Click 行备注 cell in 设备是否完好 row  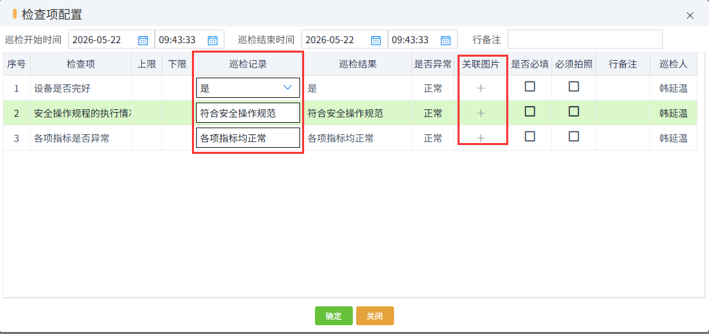[622, 88]
